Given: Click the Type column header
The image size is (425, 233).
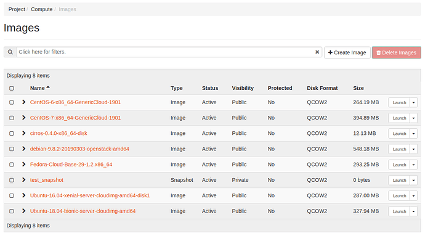Looking at the screenshot, I should point(176,88).
